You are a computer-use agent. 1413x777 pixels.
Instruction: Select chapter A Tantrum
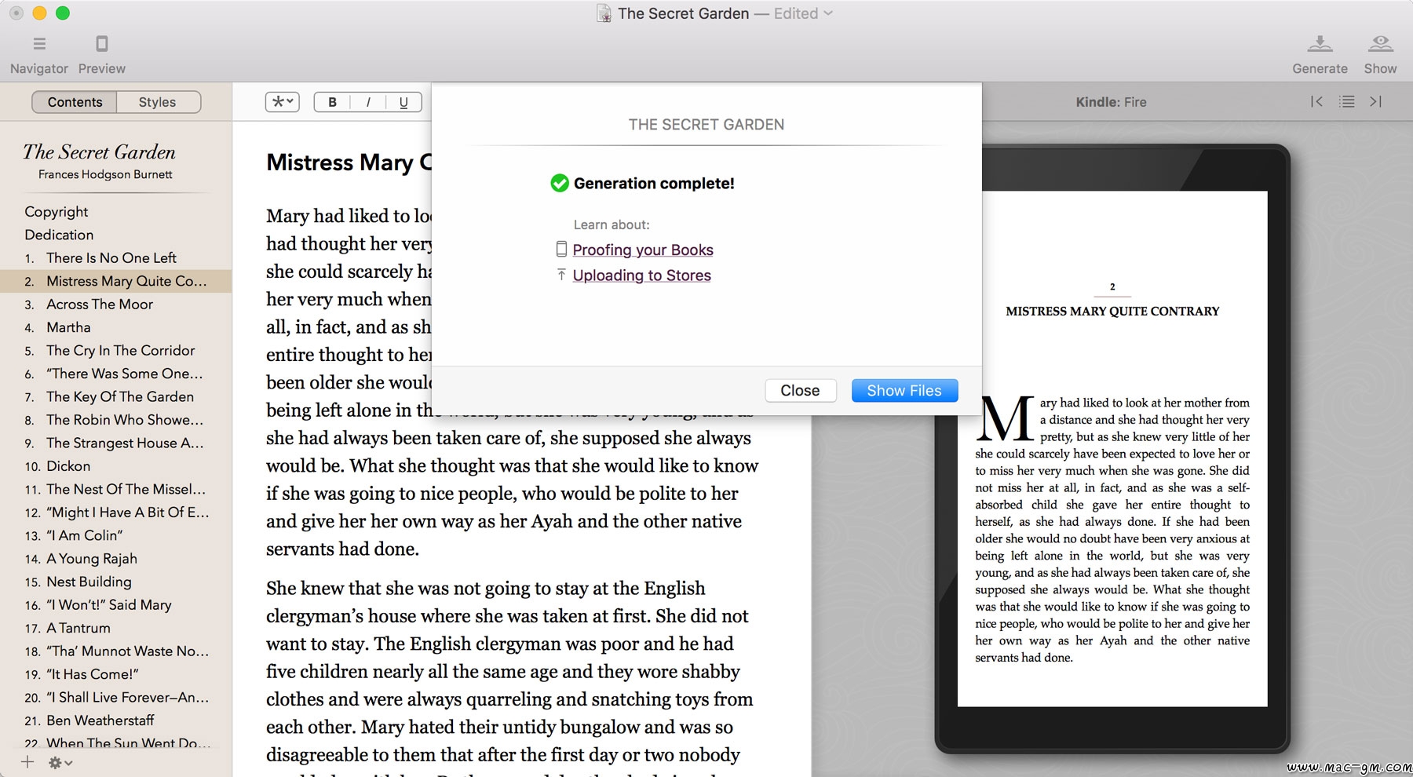(x=115, y=629)
